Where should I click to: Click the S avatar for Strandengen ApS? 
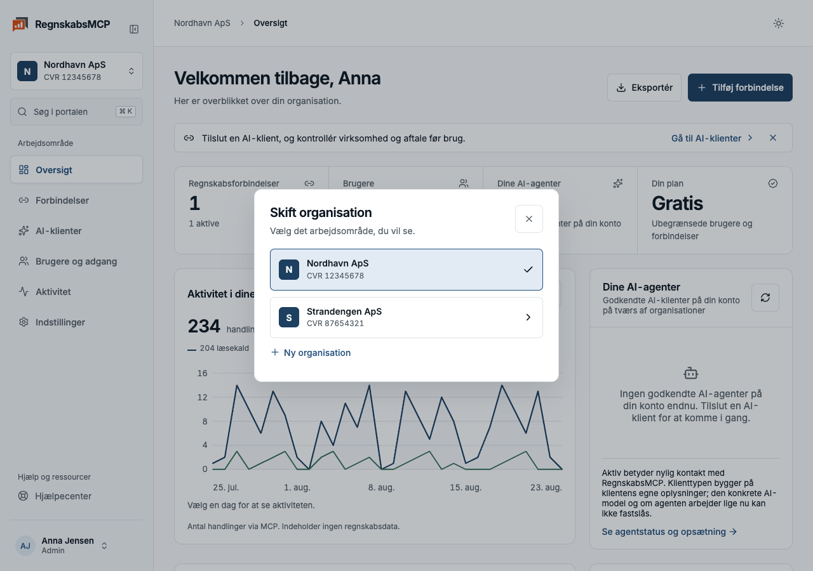pos(289,317)
